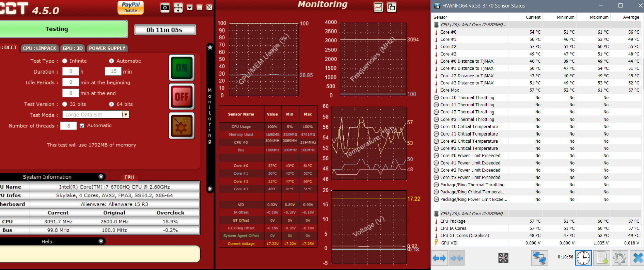
Task: Click the green Testing status bar
Action: [63, 29]
